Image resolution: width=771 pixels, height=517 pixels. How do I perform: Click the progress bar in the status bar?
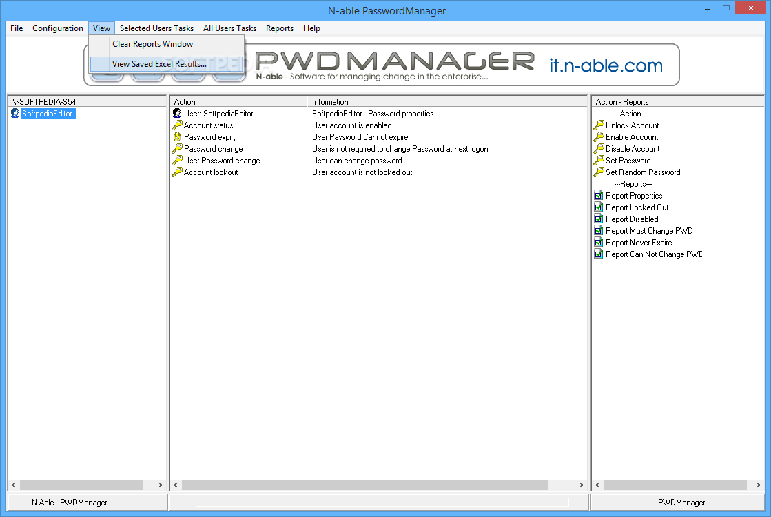coord(382,503)
